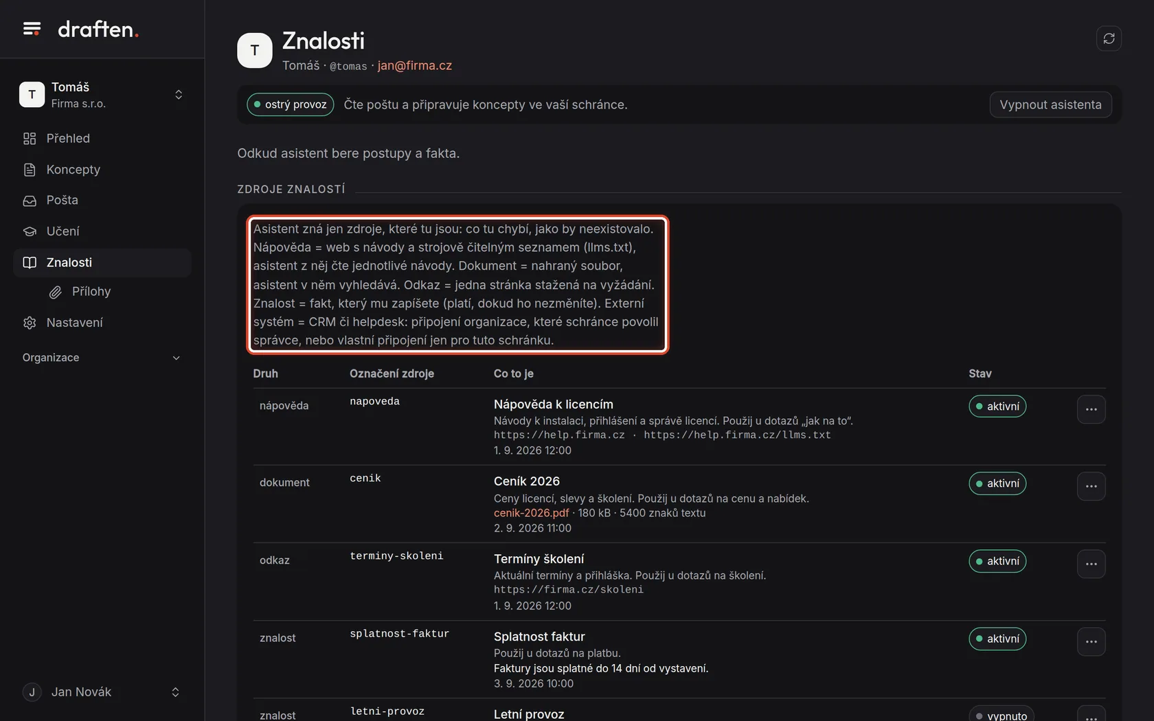
Task: Click aktivní status of Nápověda k licencím
Action: [997, 407]
